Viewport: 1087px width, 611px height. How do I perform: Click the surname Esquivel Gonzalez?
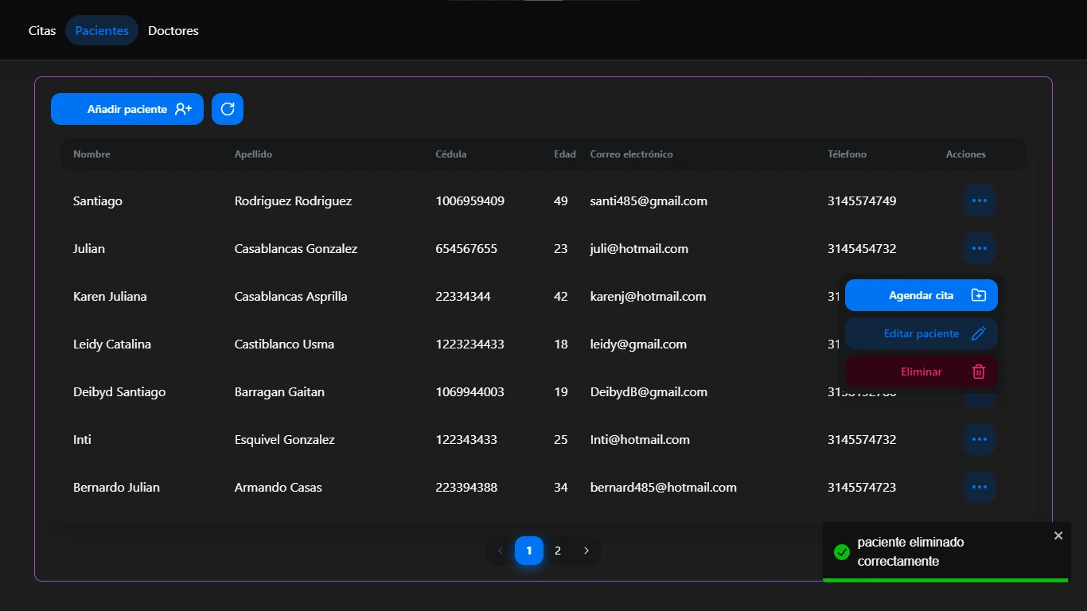[285, 439]
